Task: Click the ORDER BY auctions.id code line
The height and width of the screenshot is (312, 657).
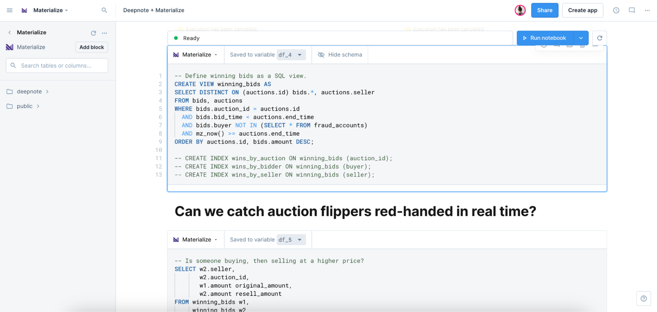Action: click(244, 142)
